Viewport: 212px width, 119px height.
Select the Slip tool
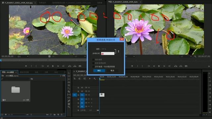[x=69, y=95]
